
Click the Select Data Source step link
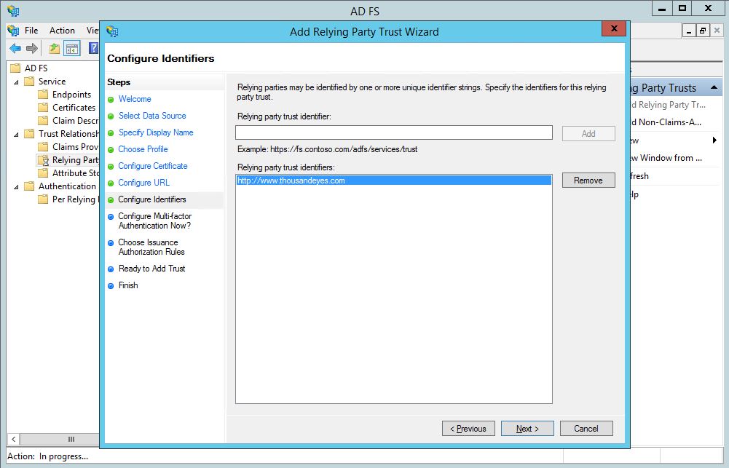pos(152,116)
